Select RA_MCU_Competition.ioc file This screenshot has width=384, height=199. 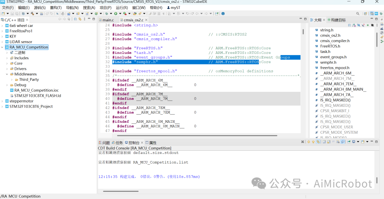[x=36, y=90]
